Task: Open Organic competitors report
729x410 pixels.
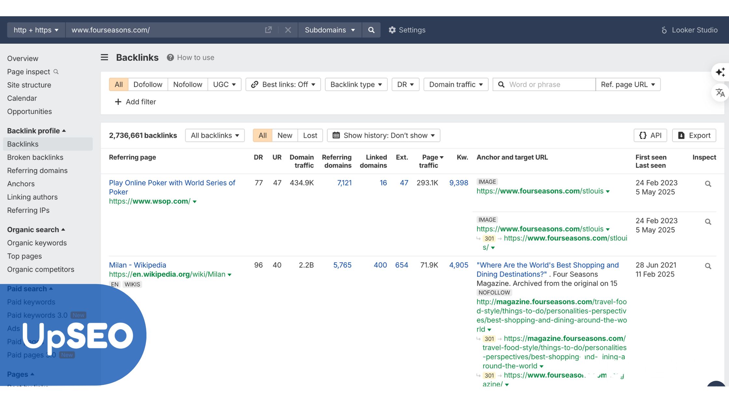Action: pos(41,269)
